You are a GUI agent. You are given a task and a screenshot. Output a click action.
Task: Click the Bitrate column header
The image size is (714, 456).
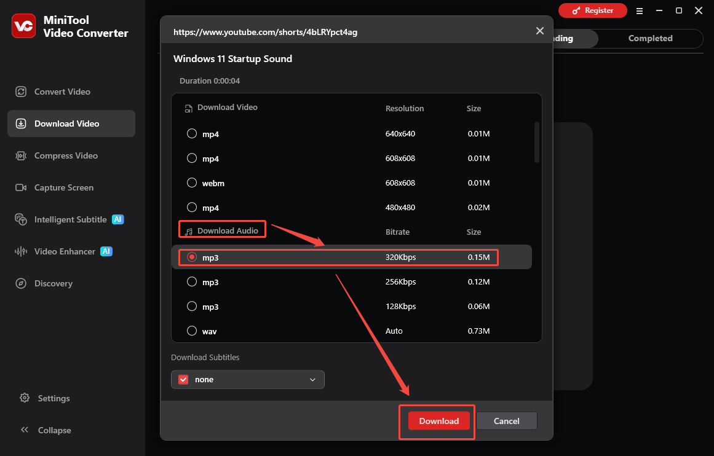pos(397,232)
